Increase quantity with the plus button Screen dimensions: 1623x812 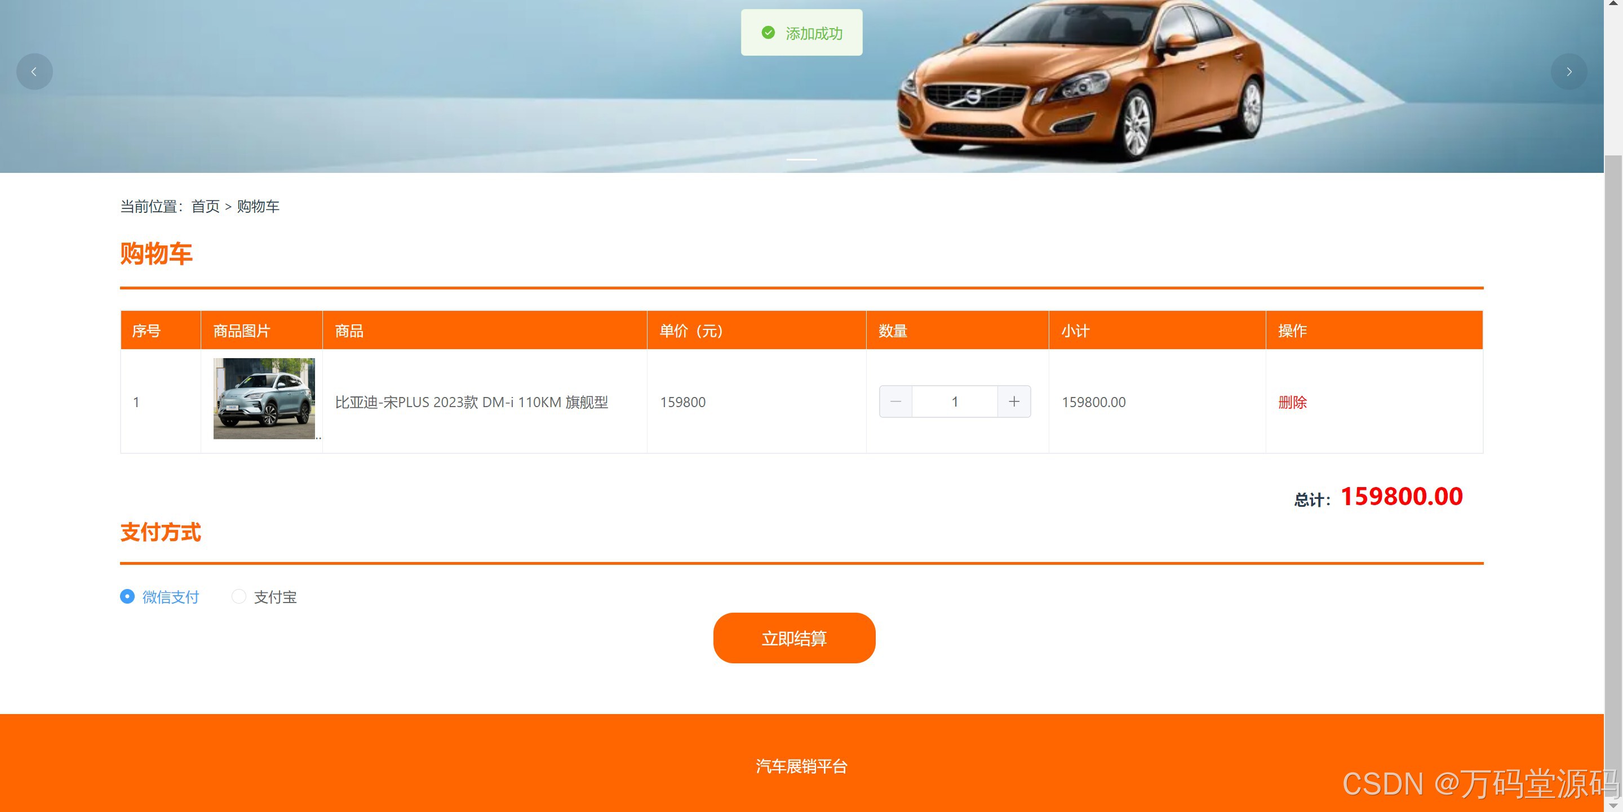tap(1014, 401)
